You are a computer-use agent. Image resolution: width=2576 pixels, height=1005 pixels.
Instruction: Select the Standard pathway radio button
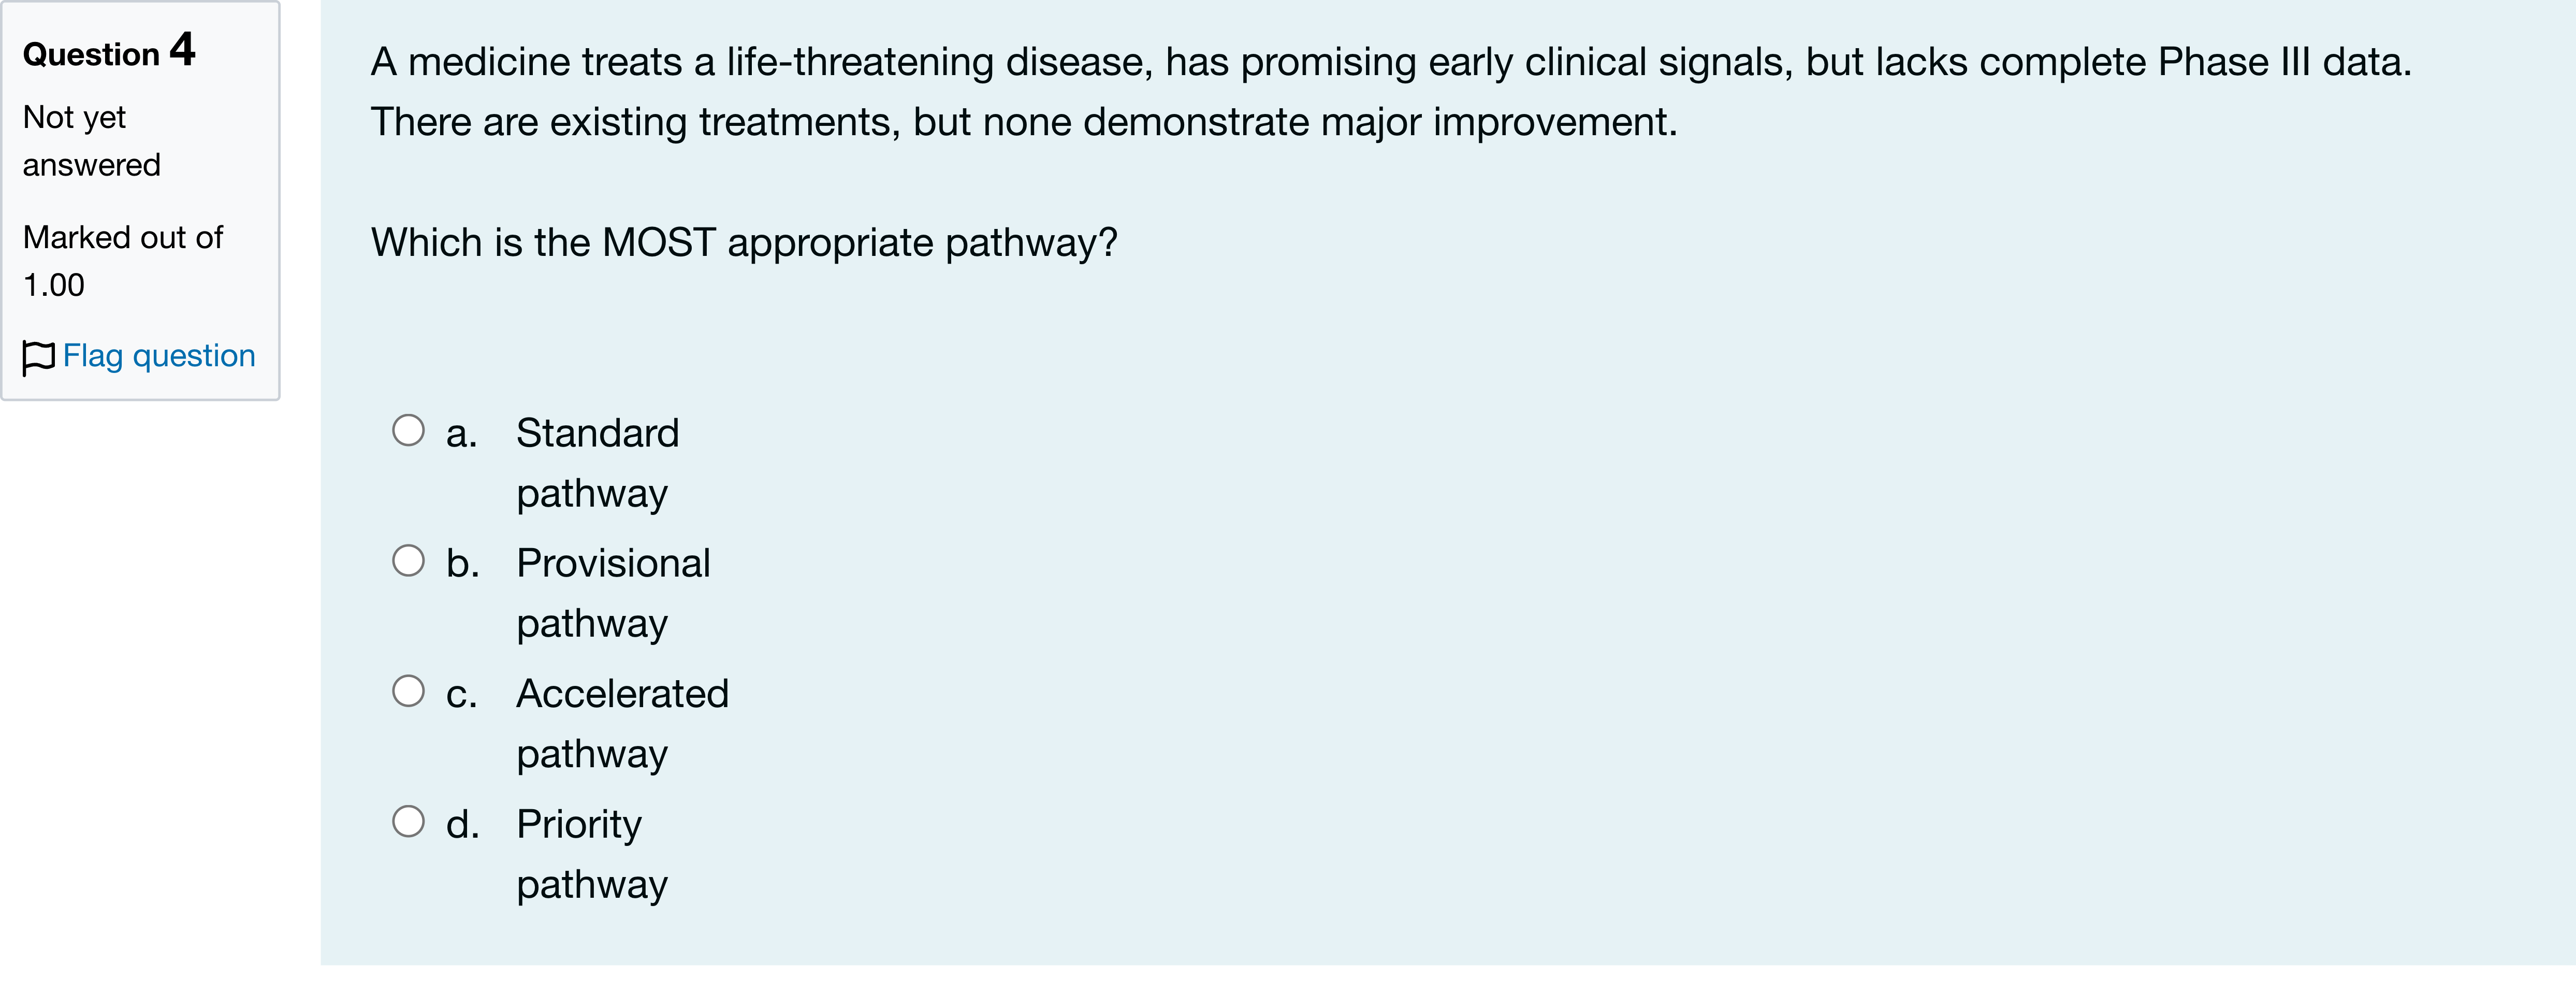tap(408, 431)
